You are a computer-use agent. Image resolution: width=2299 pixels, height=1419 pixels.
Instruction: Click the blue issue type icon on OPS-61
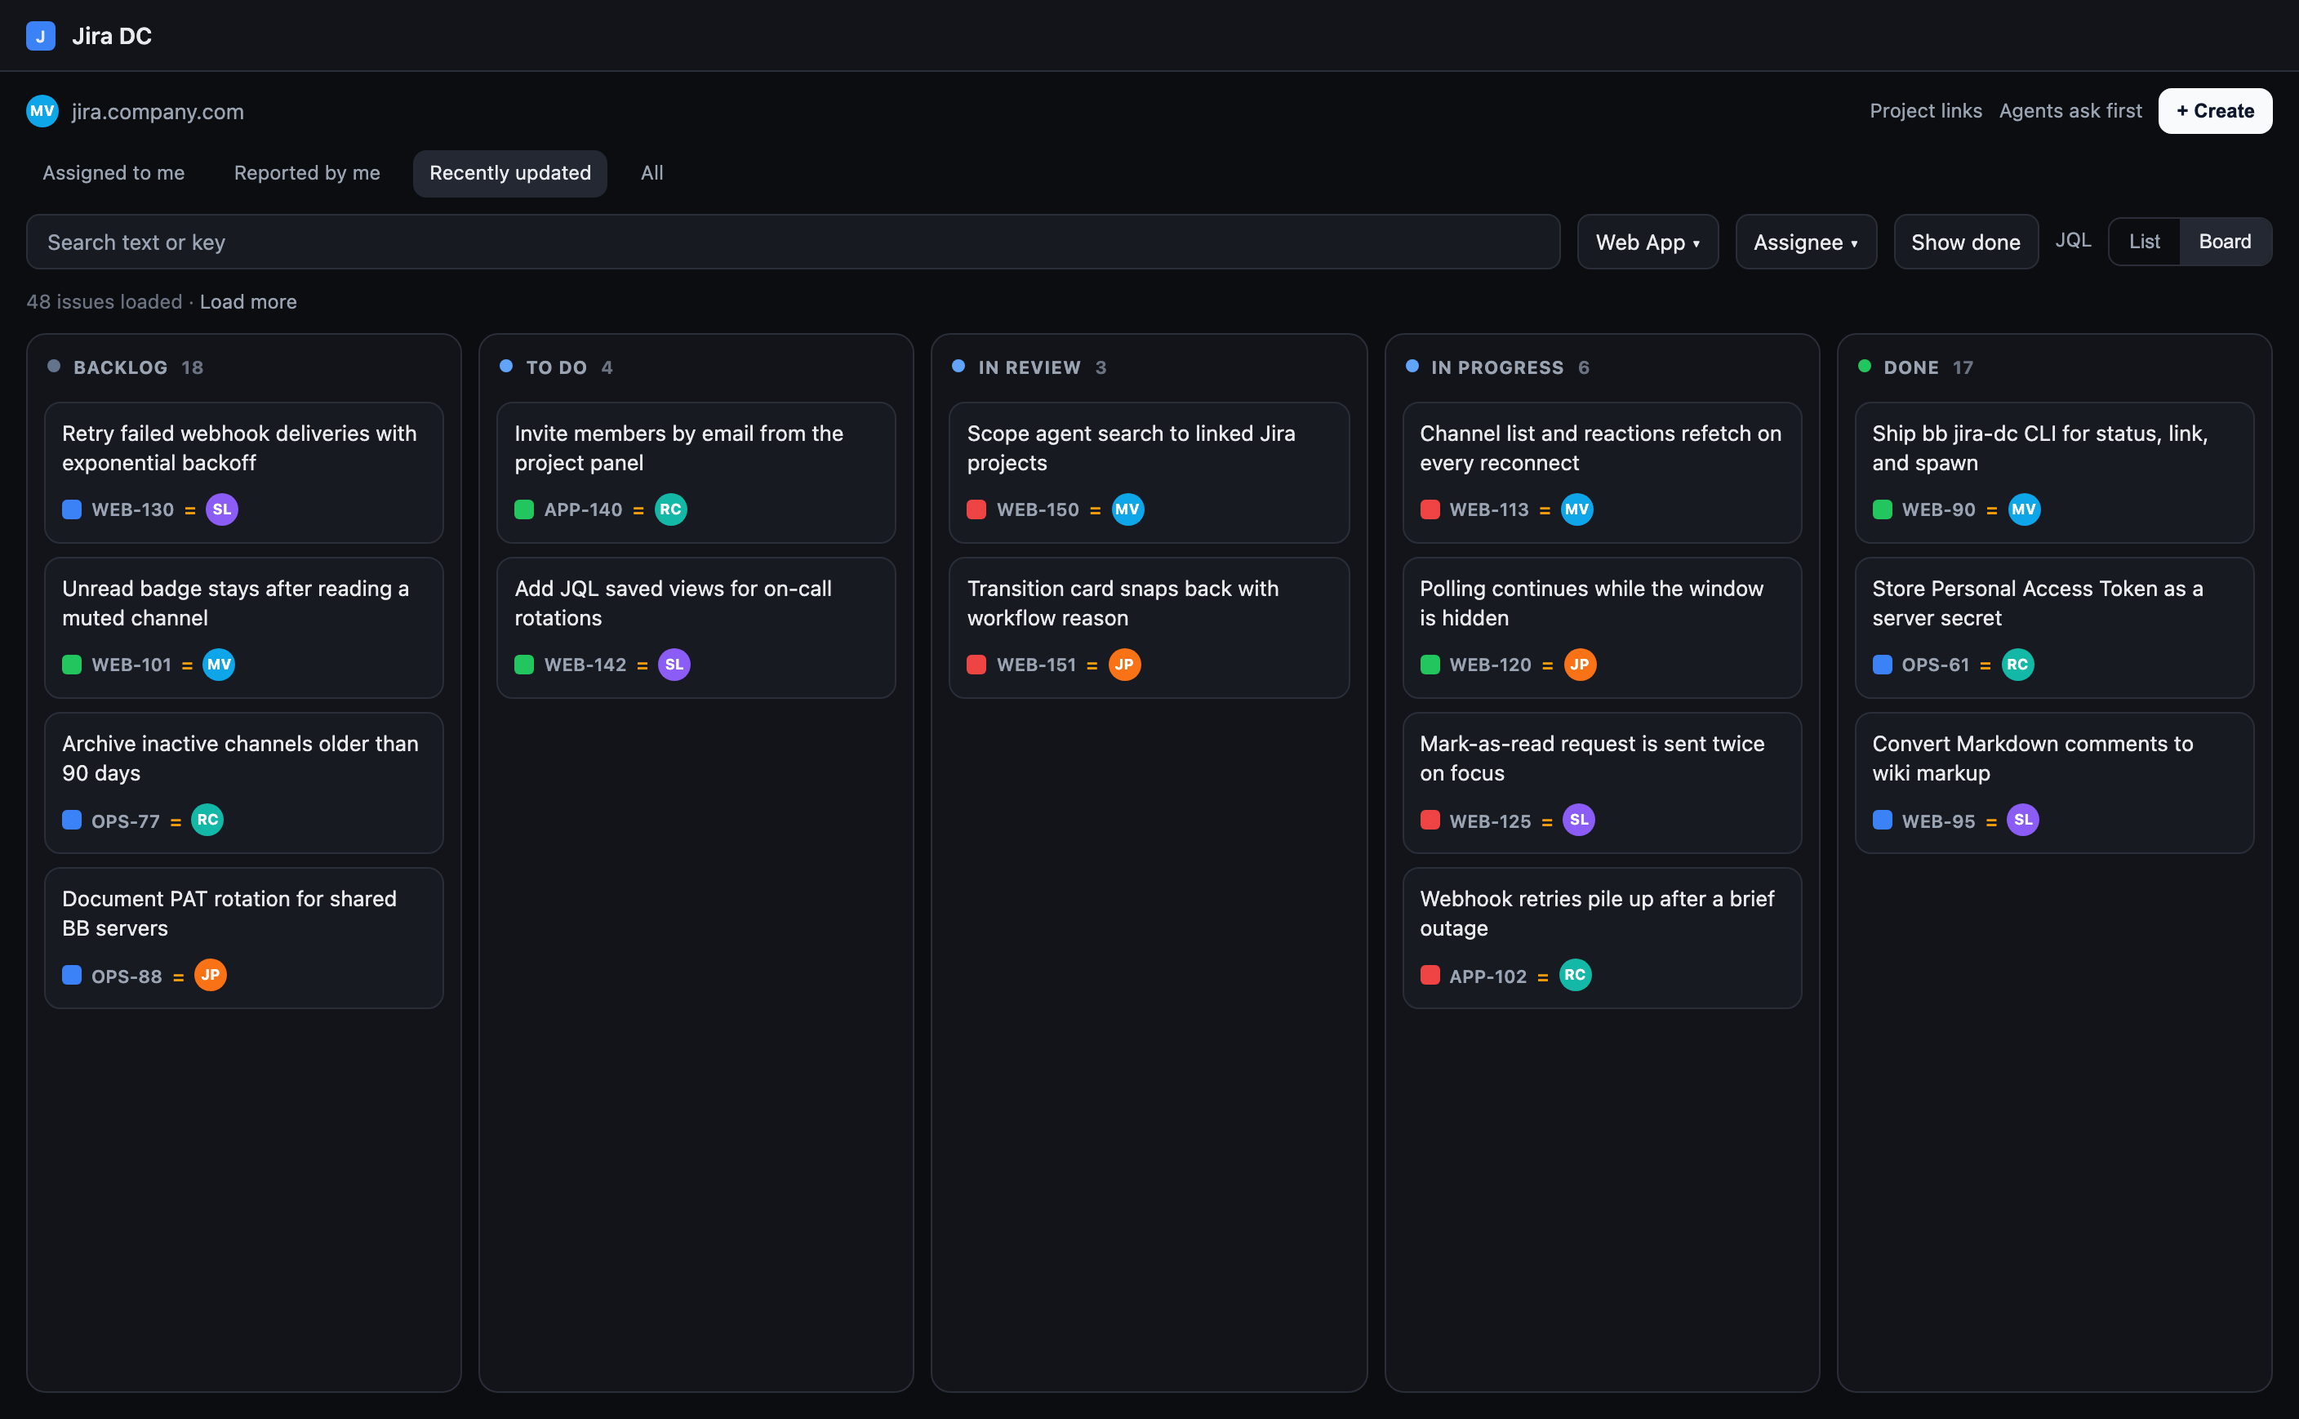[1883, 665]
